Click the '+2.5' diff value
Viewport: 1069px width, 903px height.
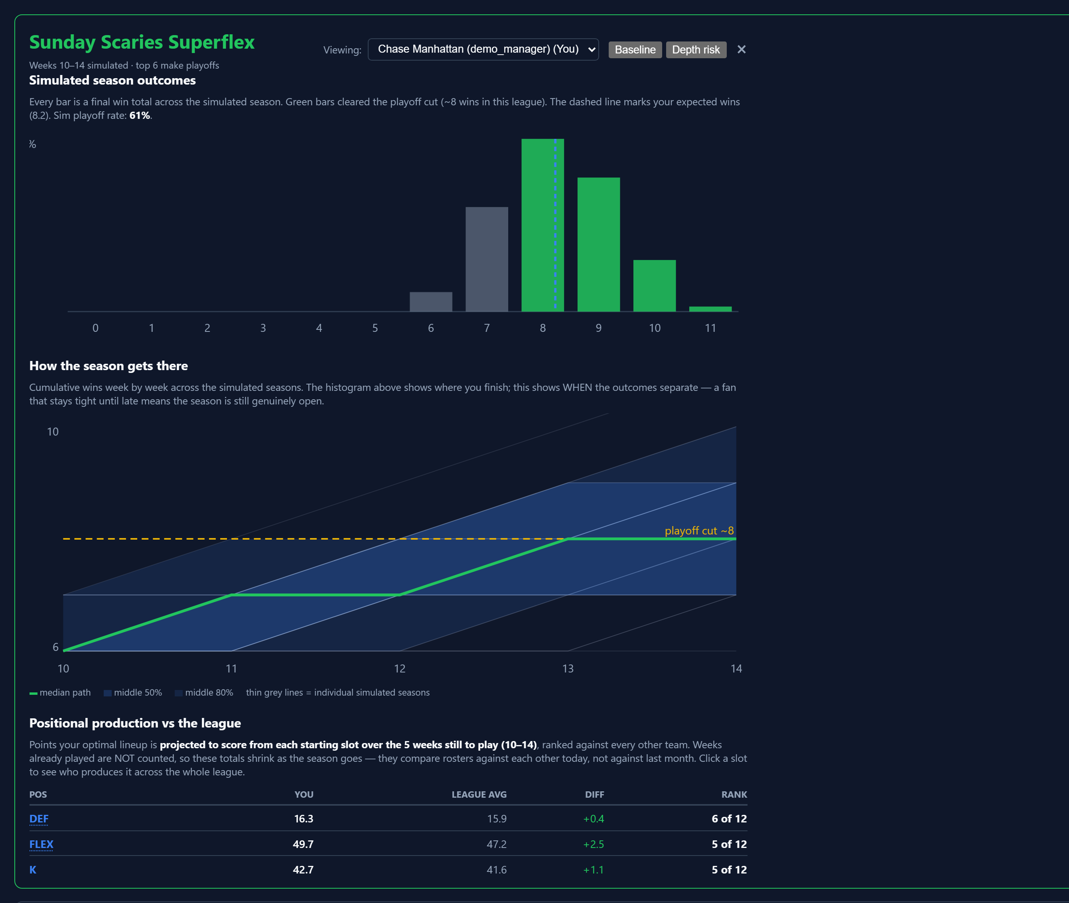point(594,844)
